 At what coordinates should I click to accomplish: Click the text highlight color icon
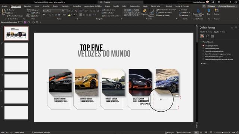(69, 15)
